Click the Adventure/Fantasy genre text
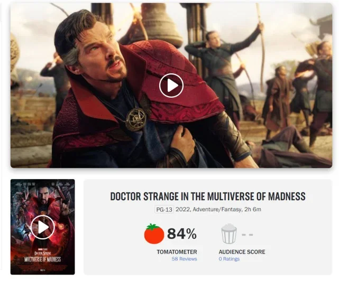Viewport: 339px width, 282px height. point(217,209)
